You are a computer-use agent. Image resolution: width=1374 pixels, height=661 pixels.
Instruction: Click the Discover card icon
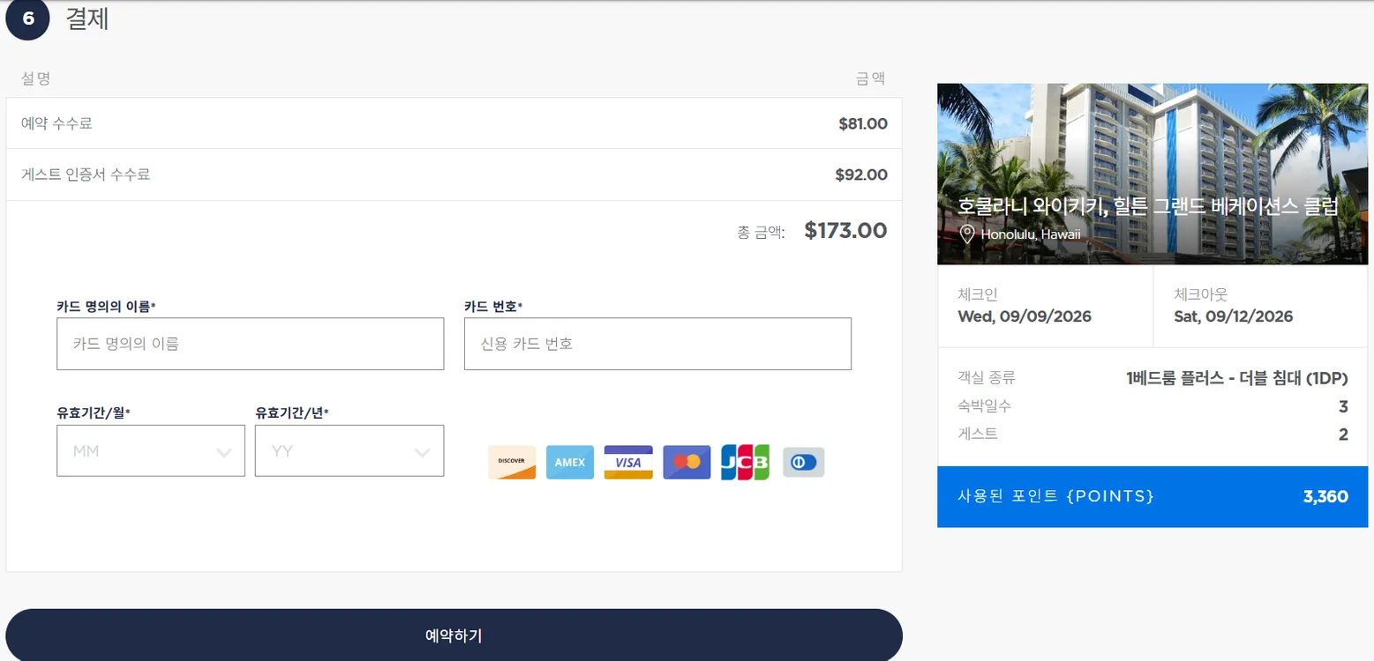(x=512, y=463)
